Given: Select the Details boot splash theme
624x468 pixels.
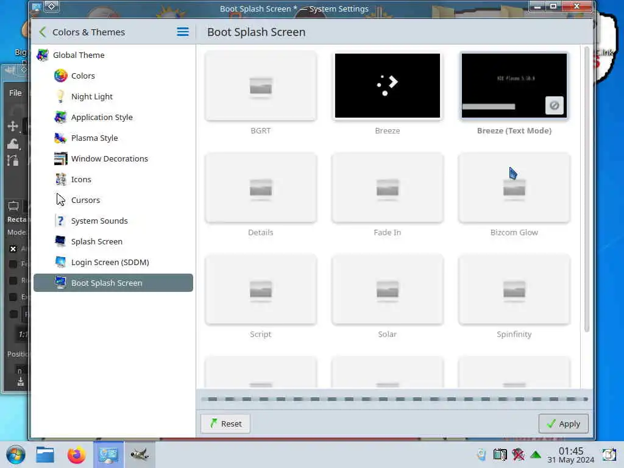Looking at the screenshot, I should click(x=261, y=188).
